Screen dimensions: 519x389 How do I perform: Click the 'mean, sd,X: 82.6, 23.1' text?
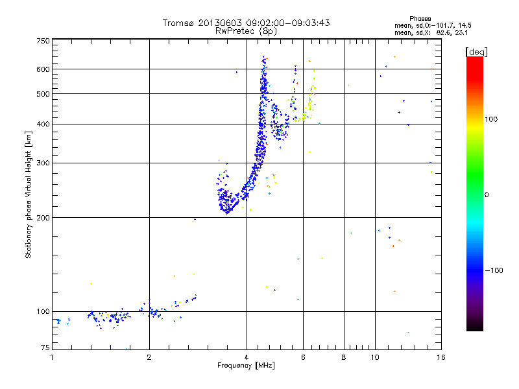pos(431,32)
